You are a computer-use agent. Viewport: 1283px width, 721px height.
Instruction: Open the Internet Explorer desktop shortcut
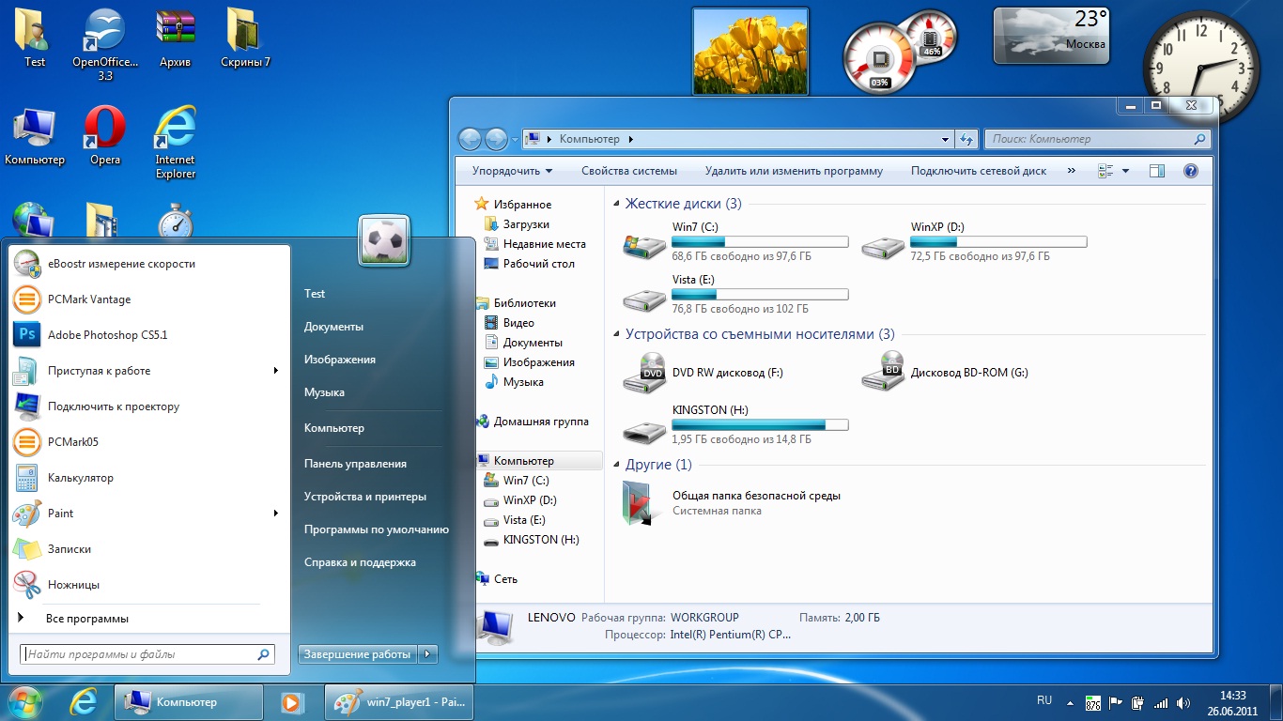(176, 143)
